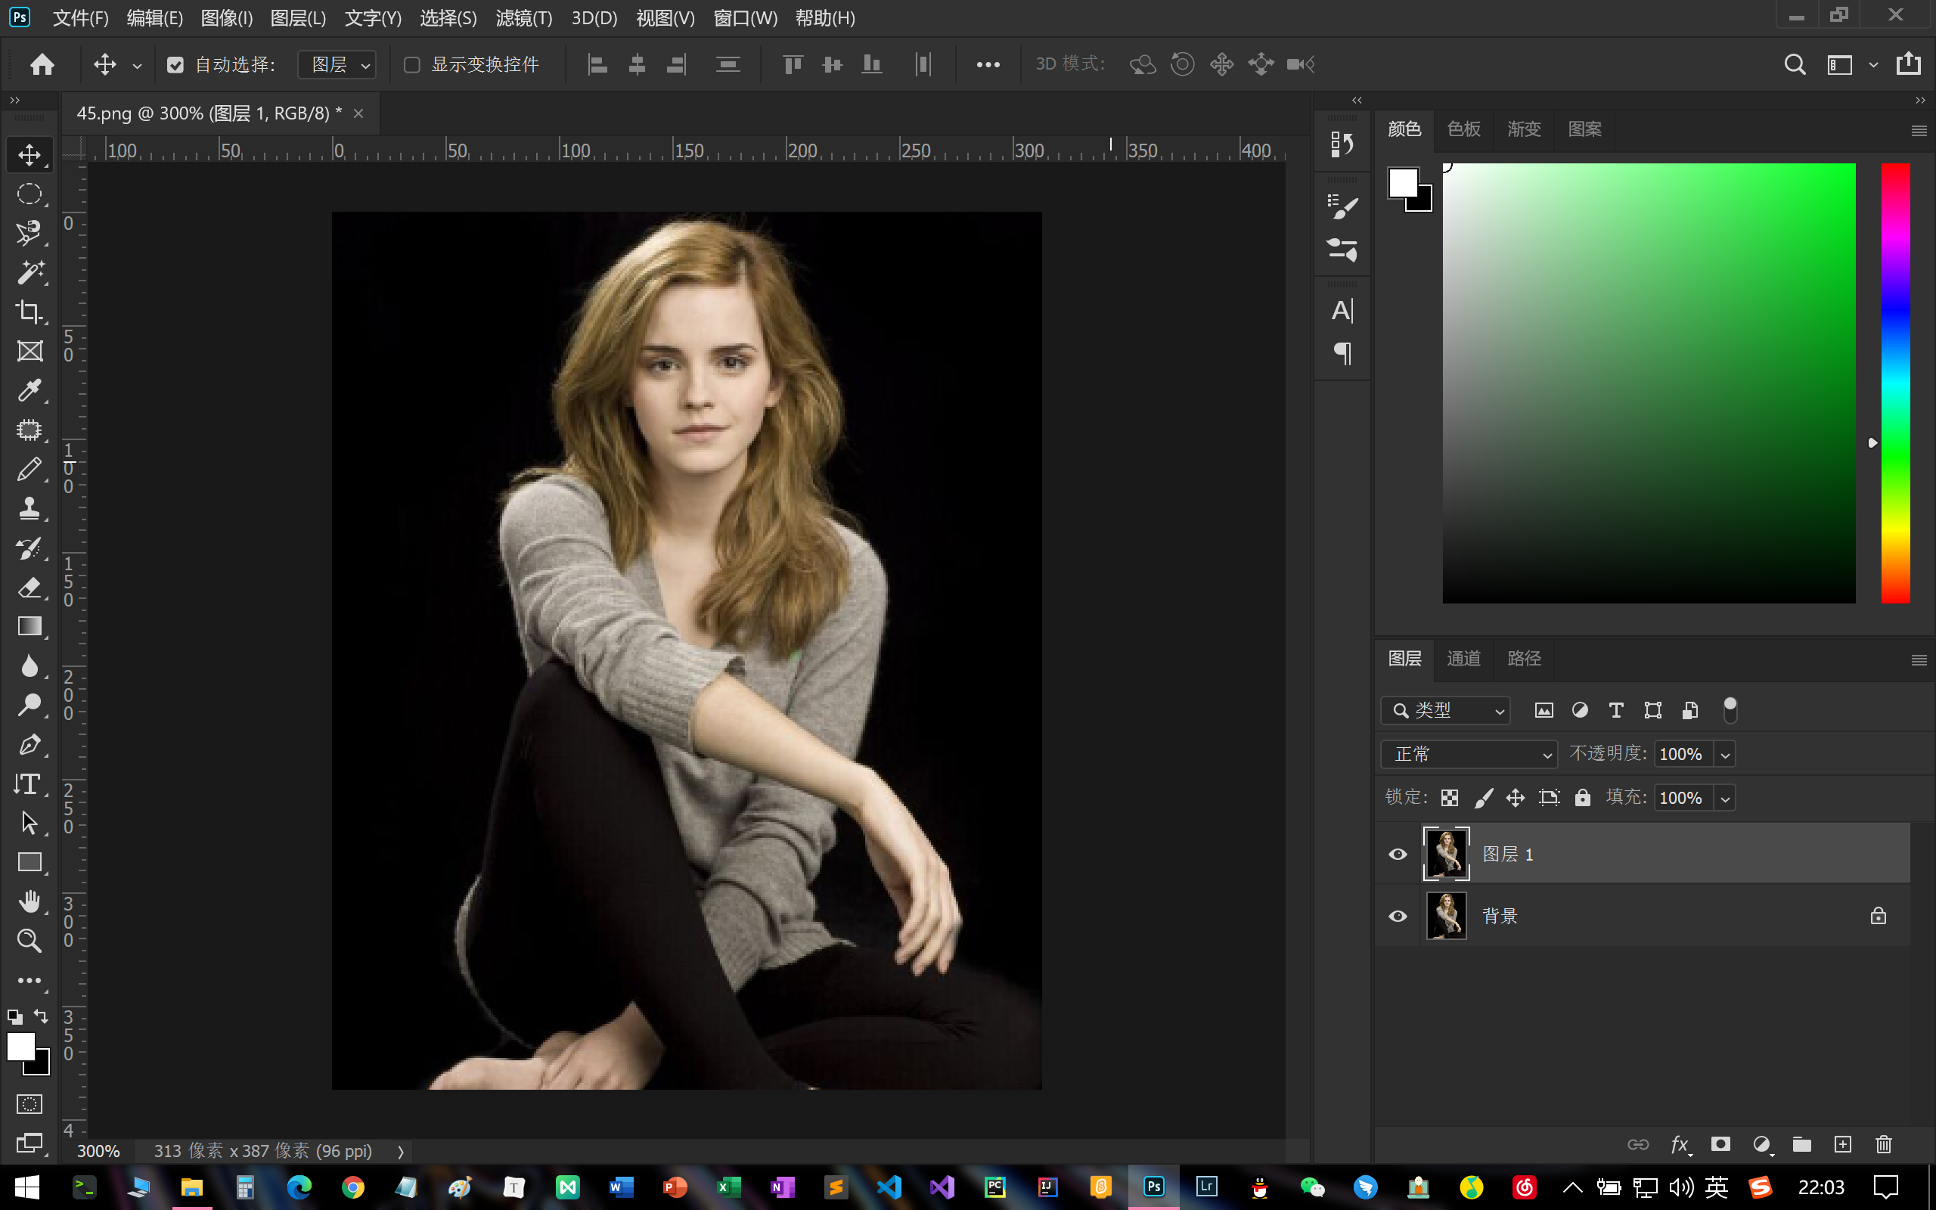1936x1210 pixels.
Task: Select the Blur tool
Action: coord(29,665)
